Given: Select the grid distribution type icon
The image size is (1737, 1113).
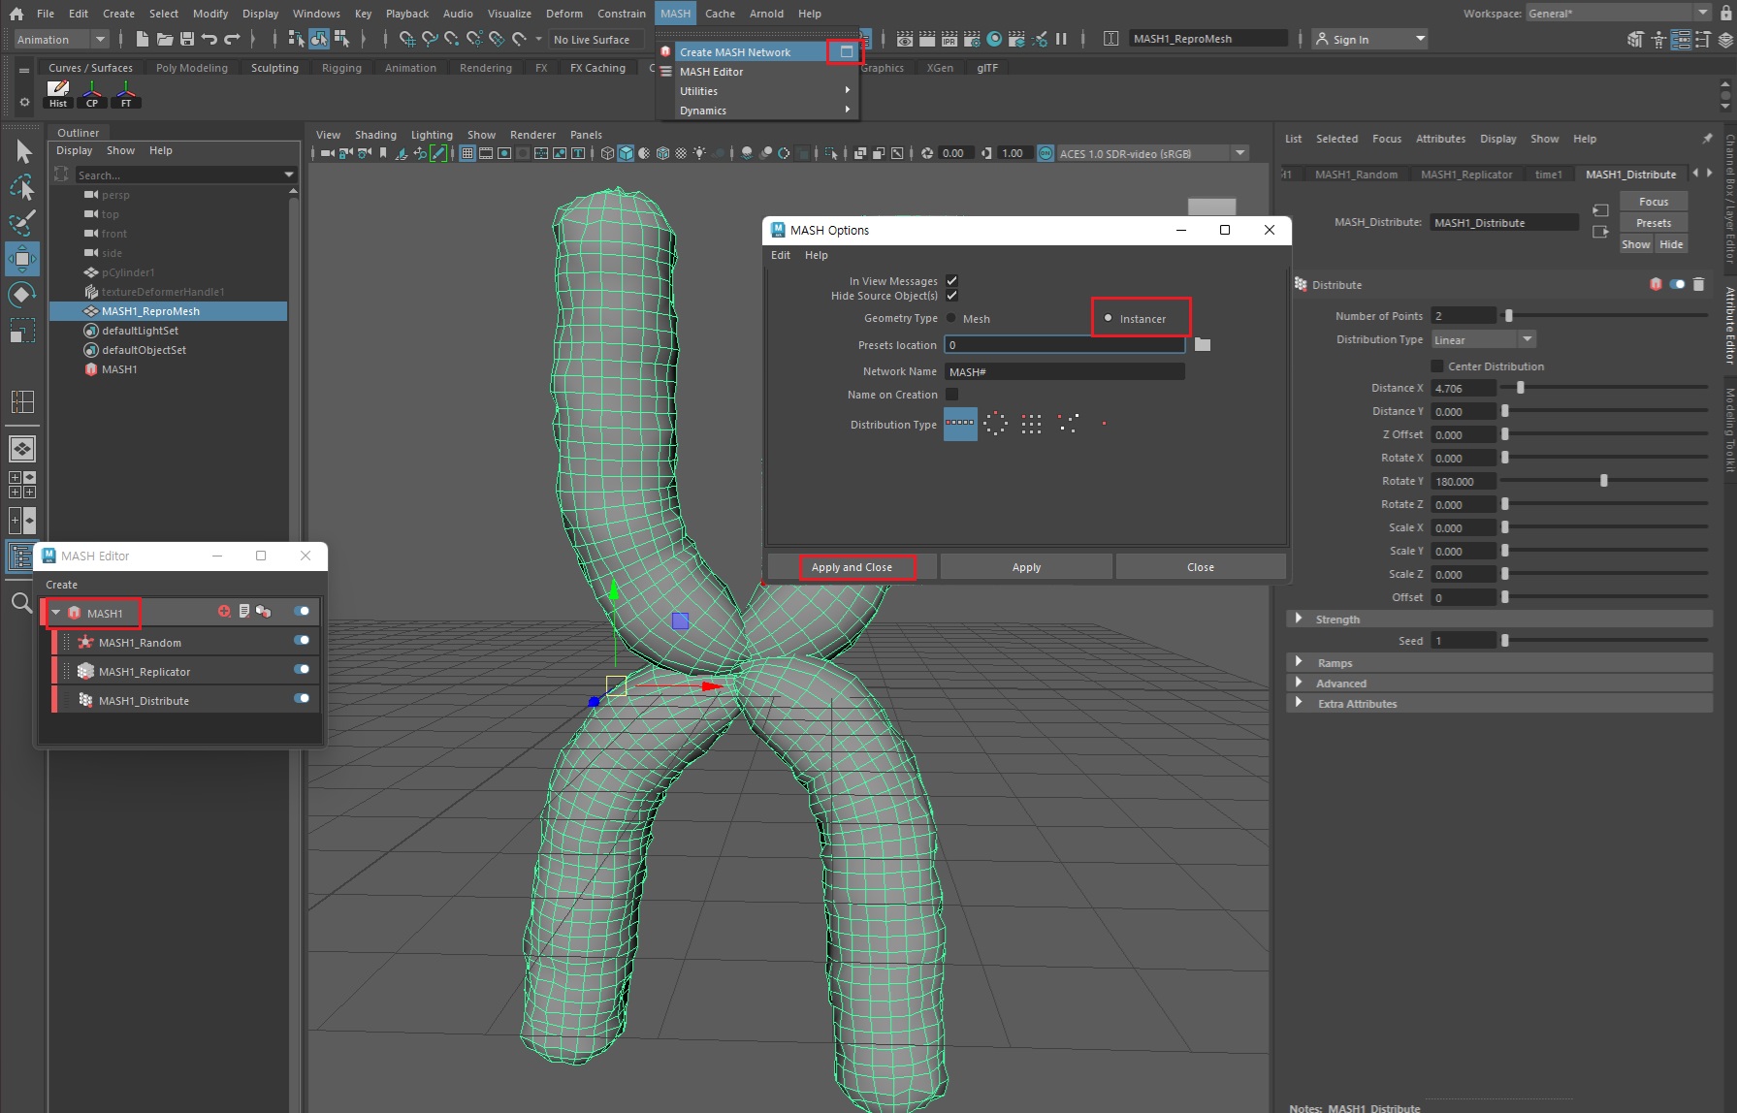Looking at the screenshot, I should tap(1031, 424).
